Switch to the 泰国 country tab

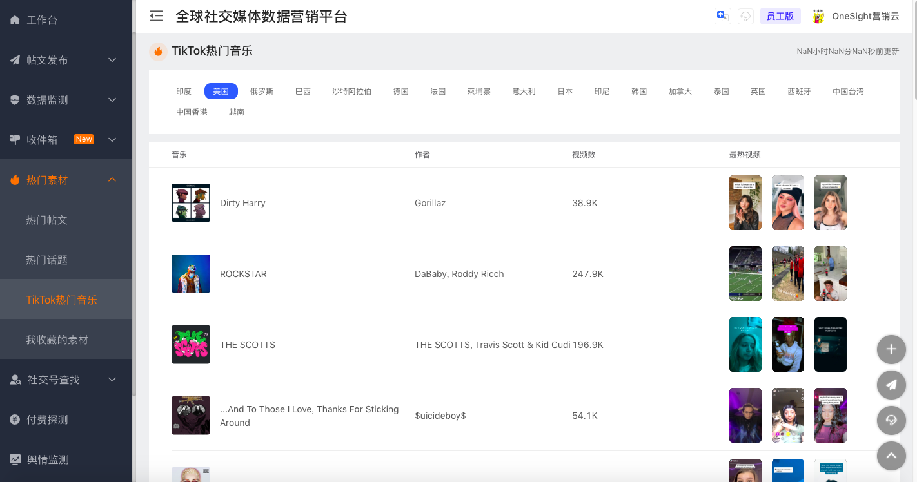(722, 92)
